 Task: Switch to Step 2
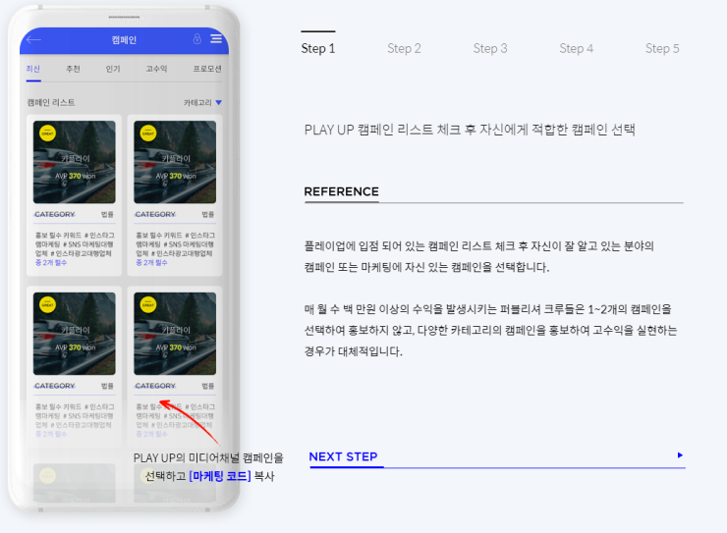(404, 48)
